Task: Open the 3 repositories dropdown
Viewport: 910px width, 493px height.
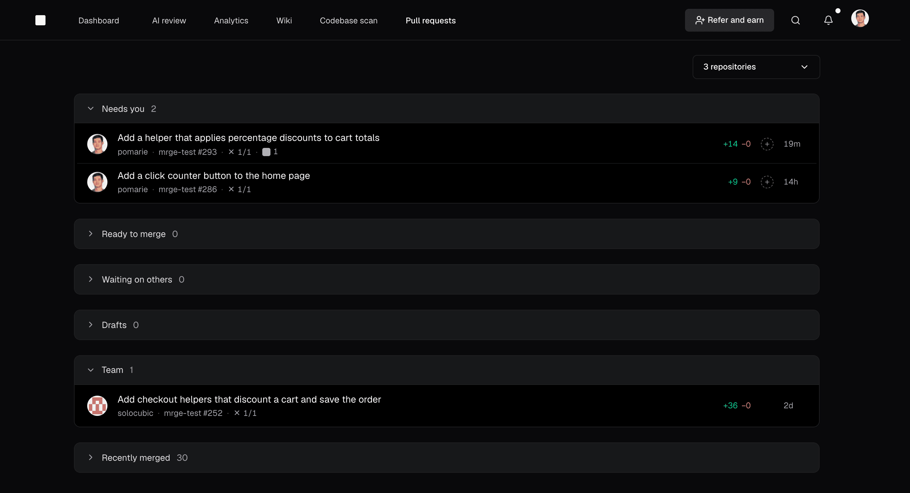Action: point(756,67)
